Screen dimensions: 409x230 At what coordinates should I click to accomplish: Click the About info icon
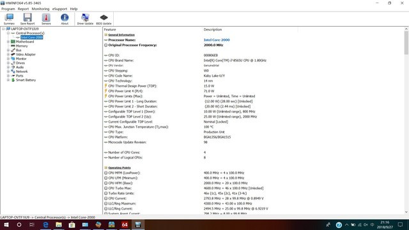(65, 19)
